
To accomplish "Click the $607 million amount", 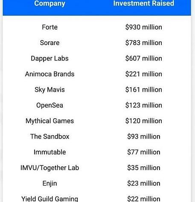I will (144, 58).
